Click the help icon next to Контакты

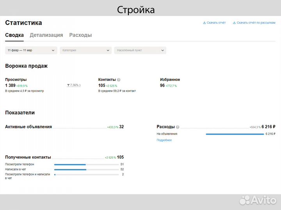[x=119, y=80]
